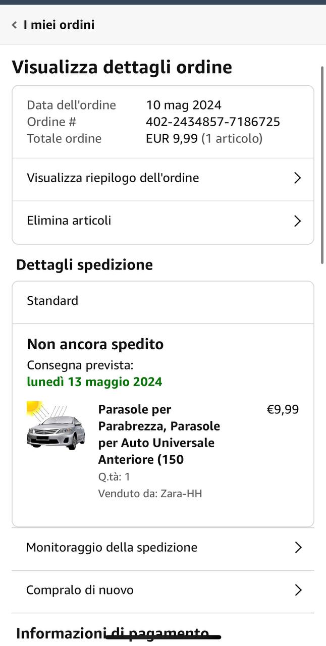Open Elimina articoli option
The image size is (326, 646).
point(69,221)
